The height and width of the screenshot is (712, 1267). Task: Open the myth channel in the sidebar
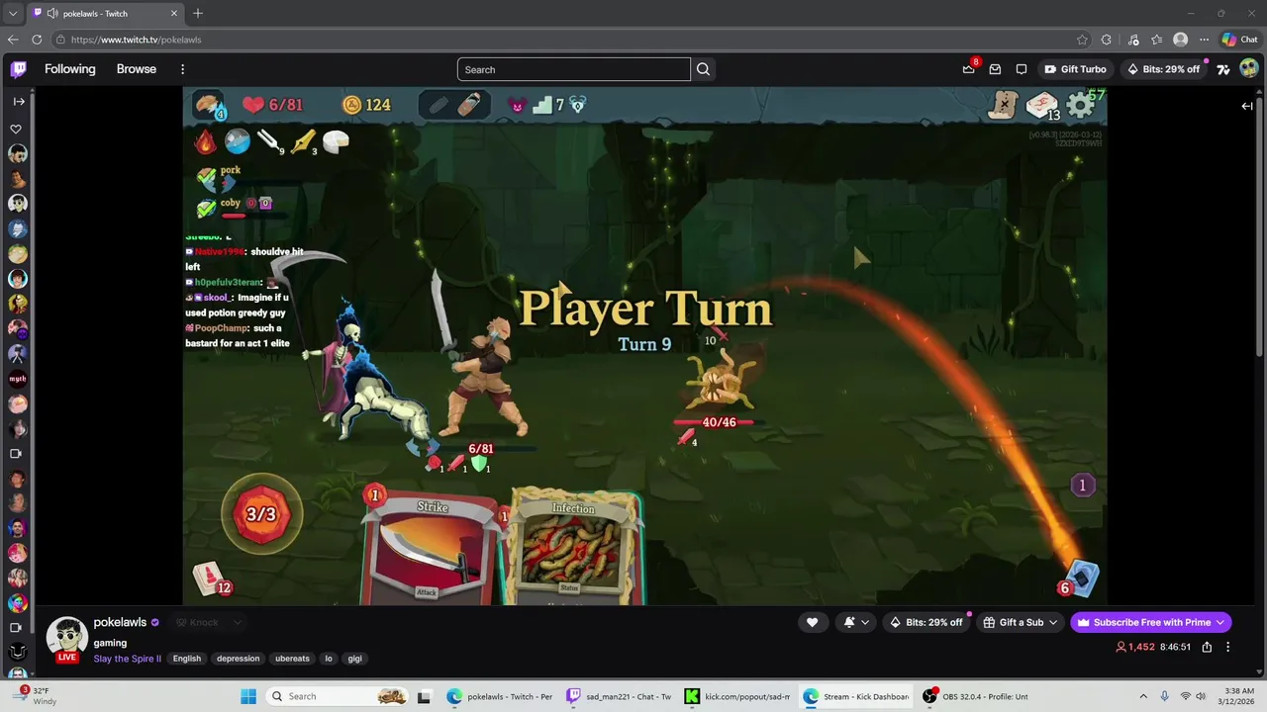[x=17, y=379]
